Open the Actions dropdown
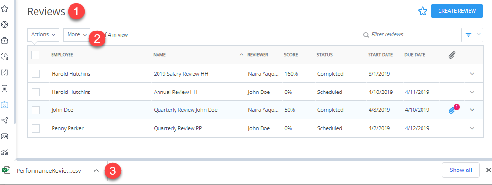 [x=43, y=35]
